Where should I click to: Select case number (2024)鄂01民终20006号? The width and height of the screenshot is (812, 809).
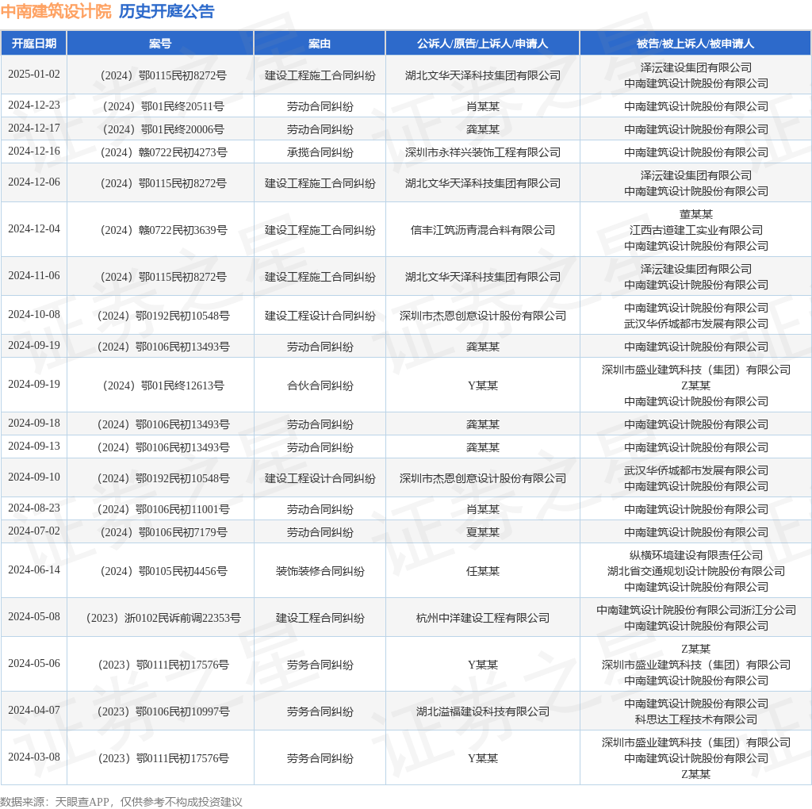point(160,129)
